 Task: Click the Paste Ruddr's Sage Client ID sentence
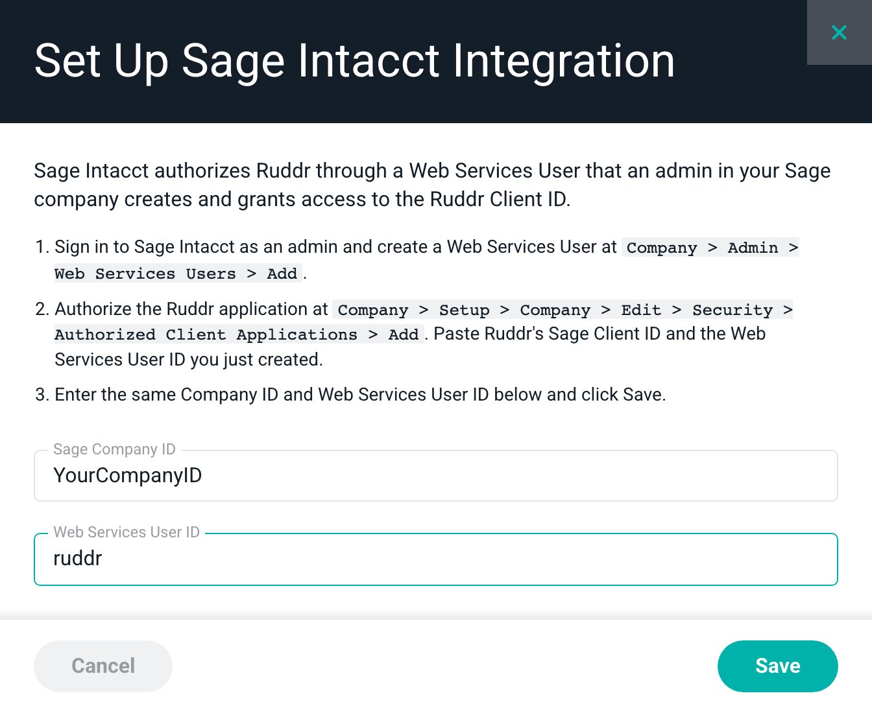click(x=599, y=334)
